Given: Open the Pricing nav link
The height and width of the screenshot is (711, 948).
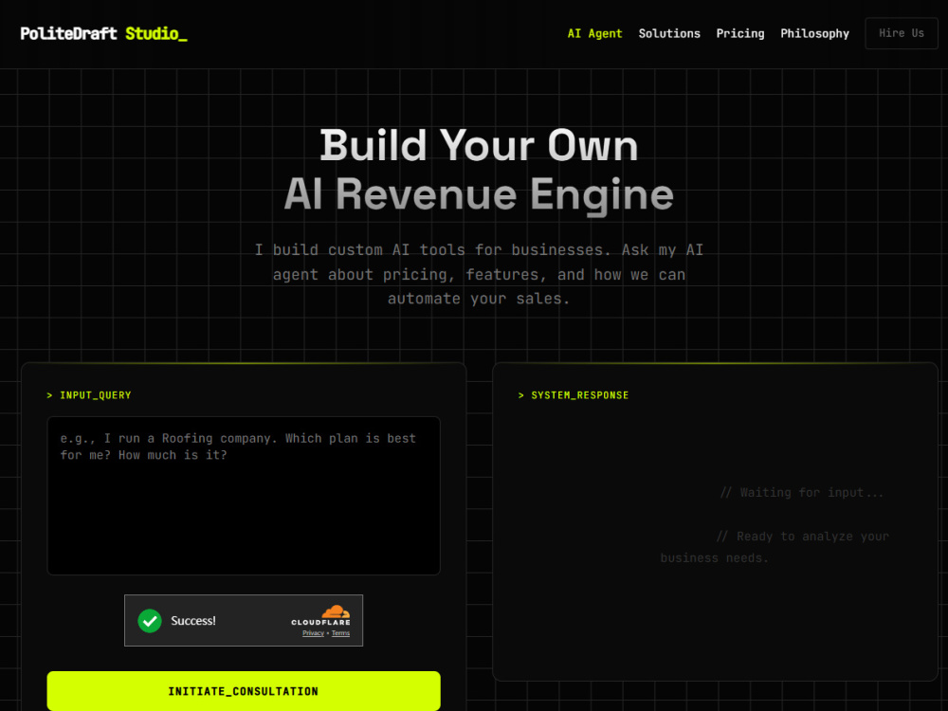Looking at the screenshot, I should coord(740,34).
